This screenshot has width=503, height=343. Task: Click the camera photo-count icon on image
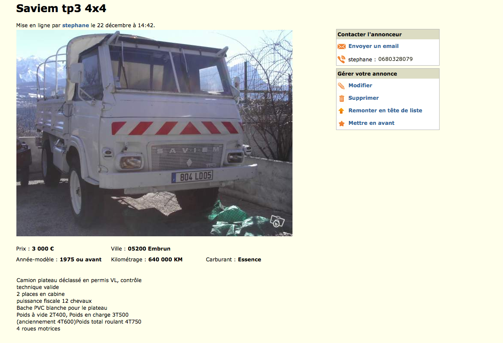277,221
